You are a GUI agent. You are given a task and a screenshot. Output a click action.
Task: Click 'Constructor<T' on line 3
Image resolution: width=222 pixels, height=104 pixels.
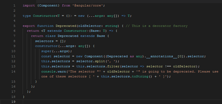point(46,16)
